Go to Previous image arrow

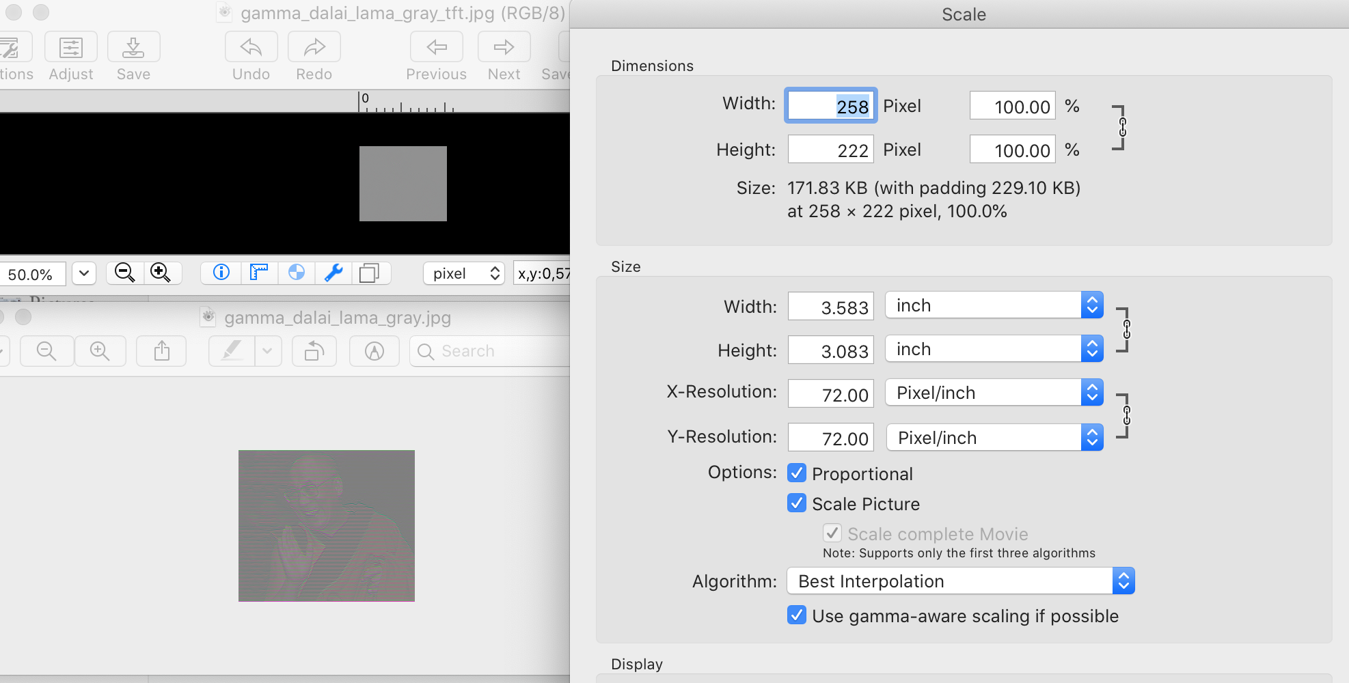tap(436, 47)
